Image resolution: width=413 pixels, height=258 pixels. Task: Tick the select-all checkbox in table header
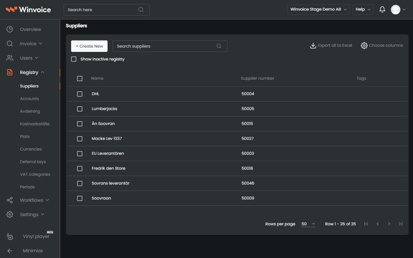coord(80,79)
